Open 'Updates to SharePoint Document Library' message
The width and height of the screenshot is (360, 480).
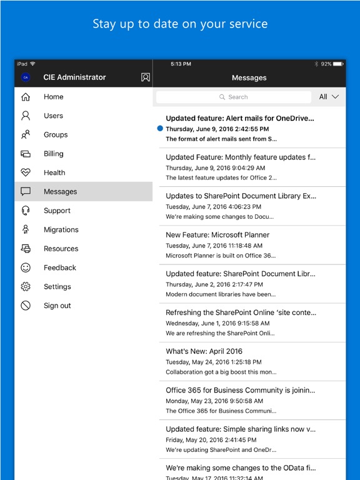click(x=249, y=206)
